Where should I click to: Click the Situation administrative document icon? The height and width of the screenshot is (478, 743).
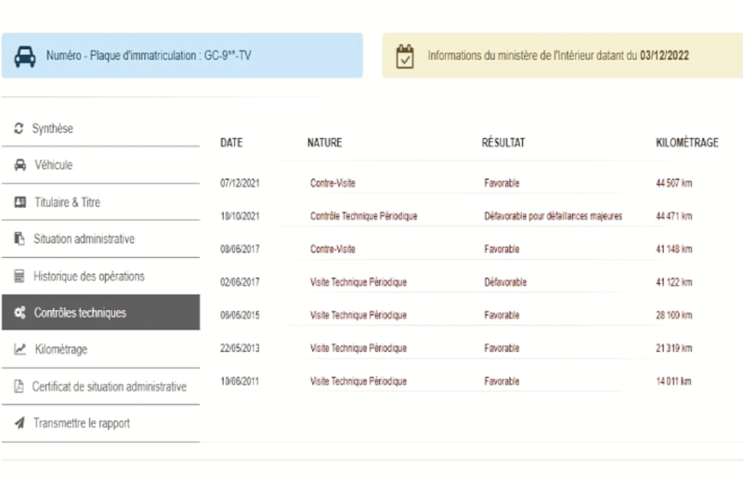coord(19,239)
